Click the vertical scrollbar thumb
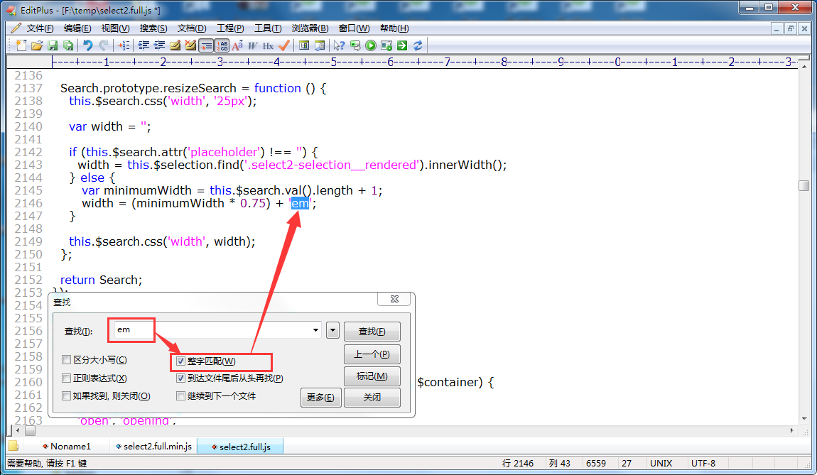The height and width of the screenshot is (475, 817). pyautogui.click(x=804, y=185)
